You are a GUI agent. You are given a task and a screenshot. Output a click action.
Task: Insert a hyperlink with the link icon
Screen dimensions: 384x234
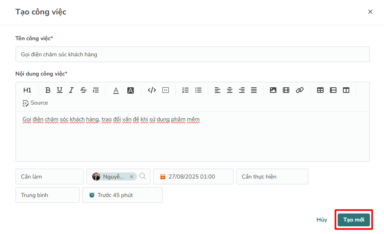299,90
